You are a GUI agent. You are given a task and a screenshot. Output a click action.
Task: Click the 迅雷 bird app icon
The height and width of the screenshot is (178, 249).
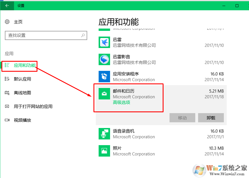[104, 42]
